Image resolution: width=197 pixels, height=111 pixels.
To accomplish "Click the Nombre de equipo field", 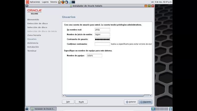I will [94, 55].
